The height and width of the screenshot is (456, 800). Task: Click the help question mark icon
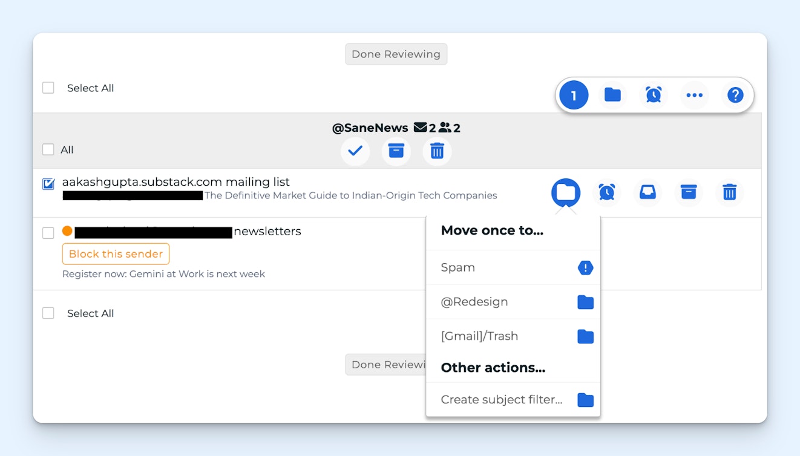[x=735, y=95]
